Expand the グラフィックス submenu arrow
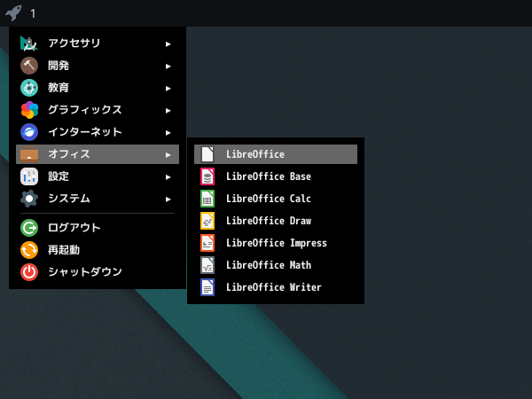The image size is (532, 399). click(x=168, y=111)
